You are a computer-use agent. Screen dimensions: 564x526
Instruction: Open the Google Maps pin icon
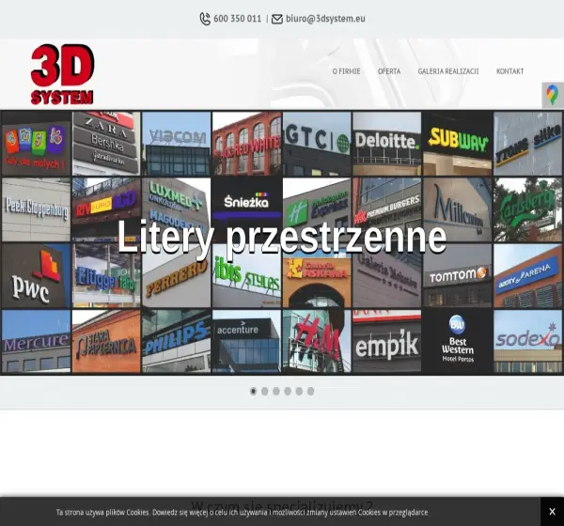click(x=553, y=95)
